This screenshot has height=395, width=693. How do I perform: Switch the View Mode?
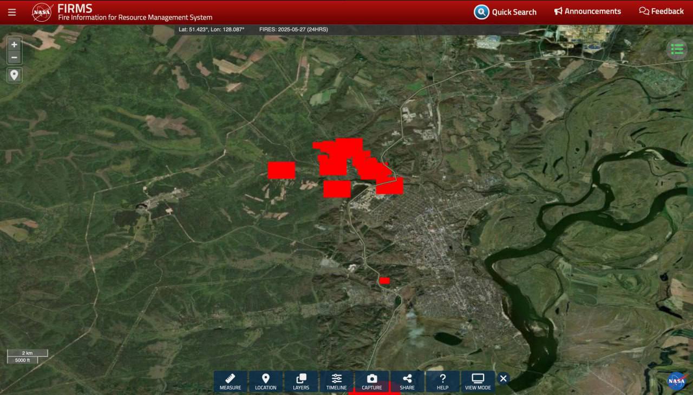pyautogui.click(x=478, y=381)
